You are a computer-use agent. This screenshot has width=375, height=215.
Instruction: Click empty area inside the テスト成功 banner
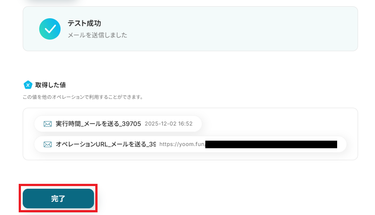click(x=239, y=28)
